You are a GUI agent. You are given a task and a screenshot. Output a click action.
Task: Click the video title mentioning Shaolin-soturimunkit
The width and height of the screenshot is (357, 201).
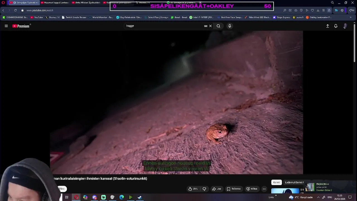[x=100, y=179]
